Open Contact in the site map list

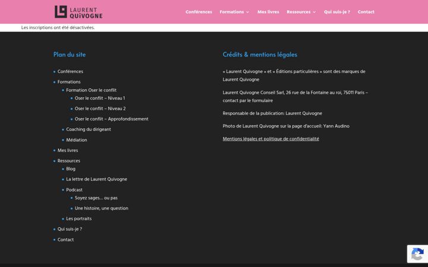coord(65,240)
